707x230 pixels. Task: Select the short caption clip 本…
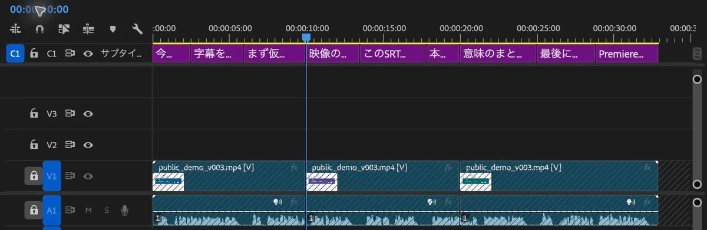click(x=442, y=54)
